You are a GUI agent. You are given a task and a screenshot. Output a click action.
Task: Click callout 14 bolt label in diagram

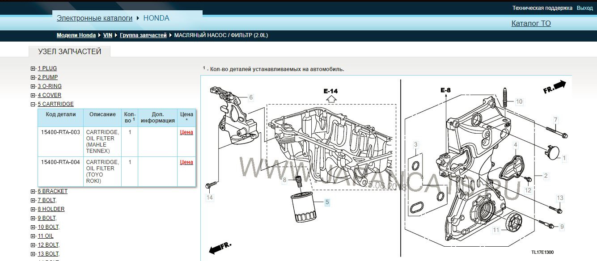pos(210,197)
